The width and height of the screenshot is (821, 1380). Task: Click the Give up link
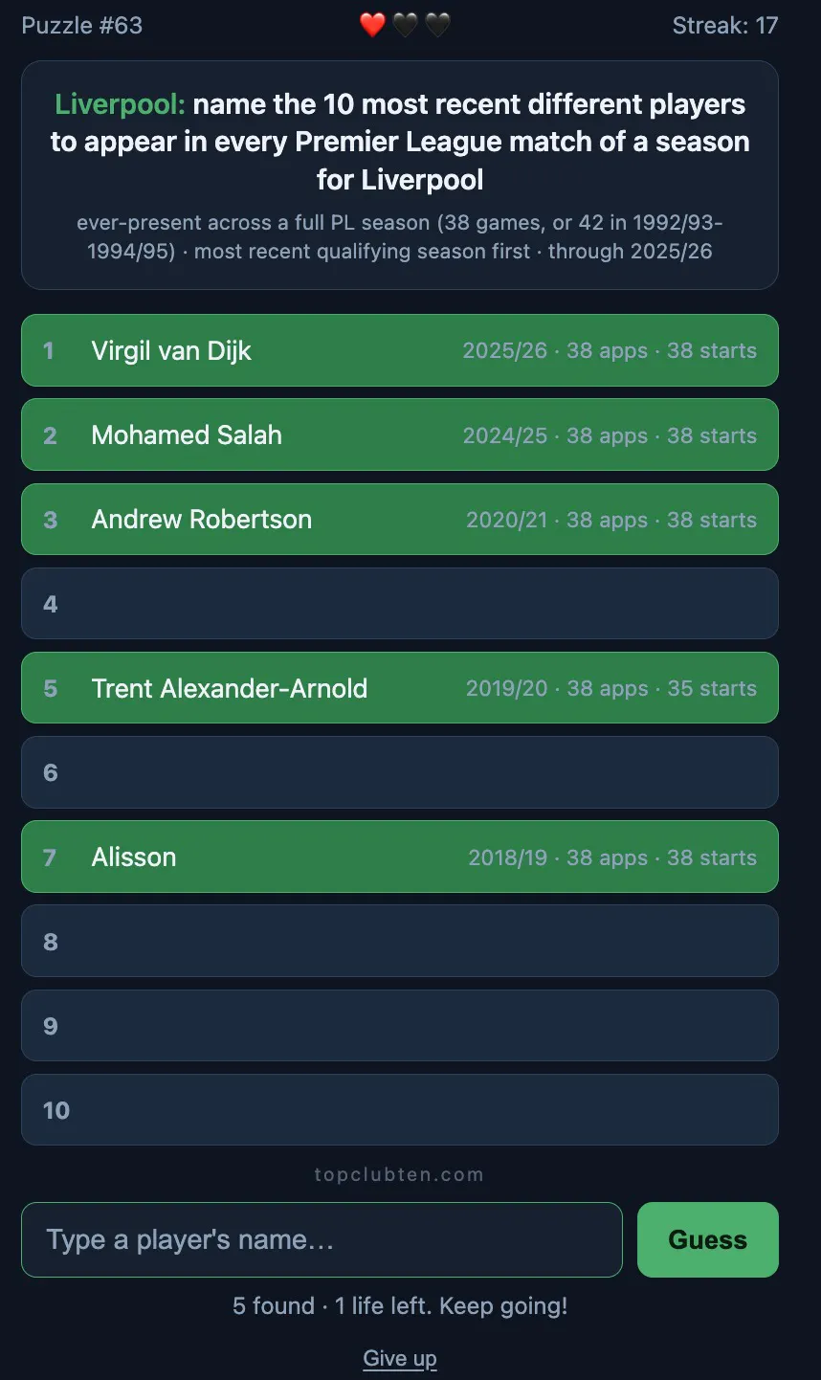click(400, 1358)
